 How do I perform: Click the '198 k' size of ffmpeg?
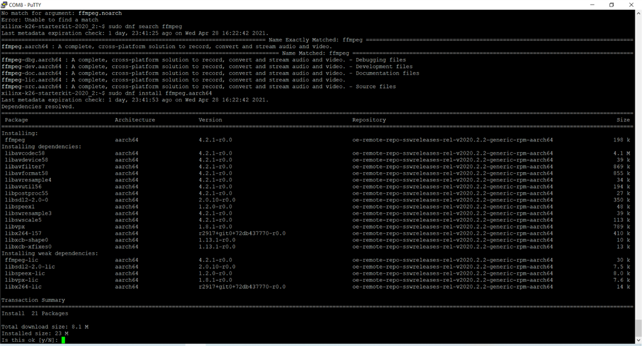pyautogui.click(x=622, y=140)
